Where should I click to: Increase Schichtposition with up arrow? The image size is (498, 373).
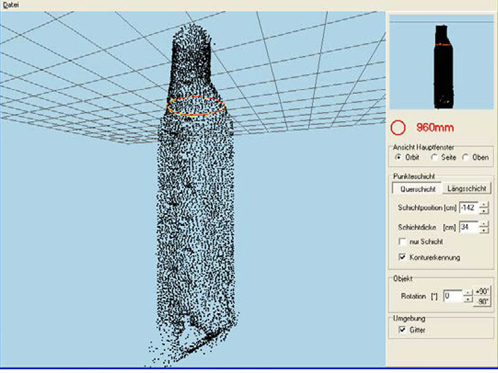[x=484, y=204]
